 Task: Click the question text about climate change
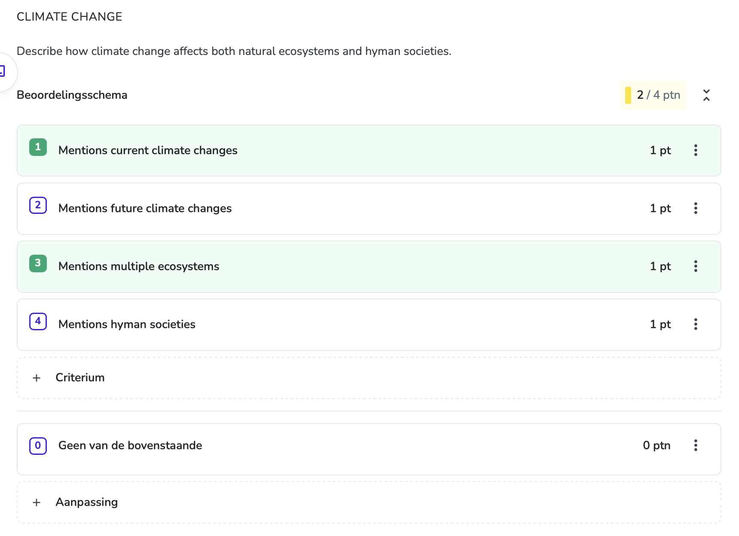[234, 51]
